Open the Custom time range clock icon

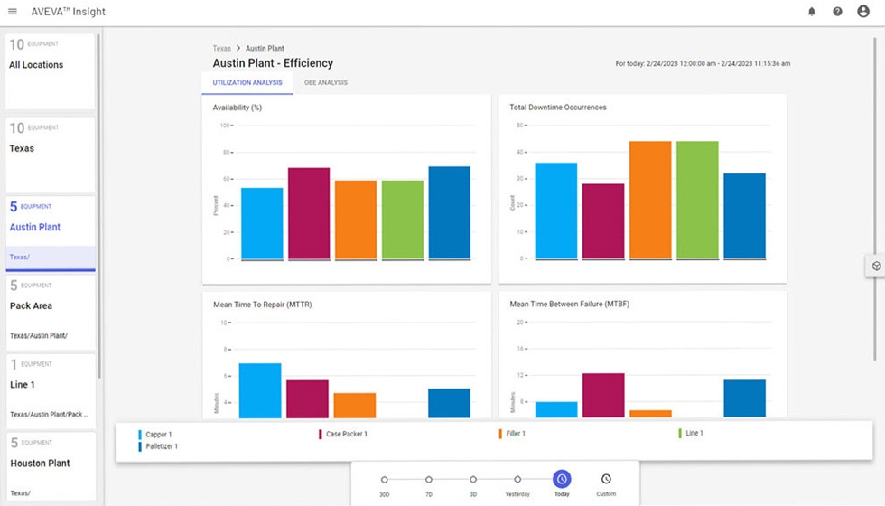coord(606,479)
